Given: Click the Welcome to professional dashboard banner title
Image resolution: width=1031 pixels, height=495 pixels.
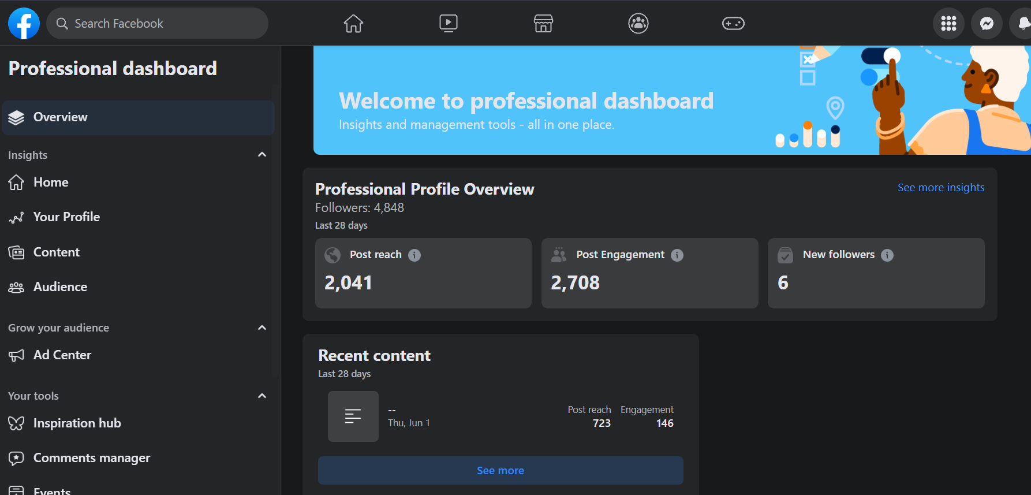Looking at the screenshot, I should tap(526, 101).
